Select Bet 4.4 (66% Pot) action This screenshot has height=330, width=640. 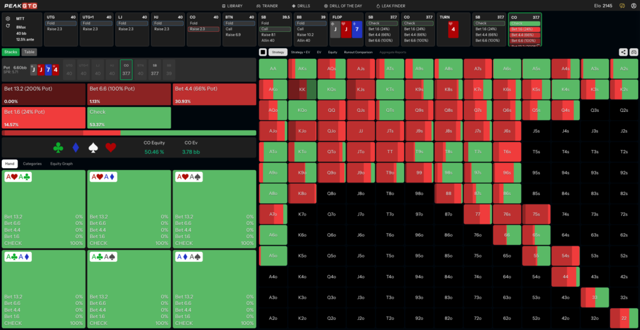click(x=214, y=94)
